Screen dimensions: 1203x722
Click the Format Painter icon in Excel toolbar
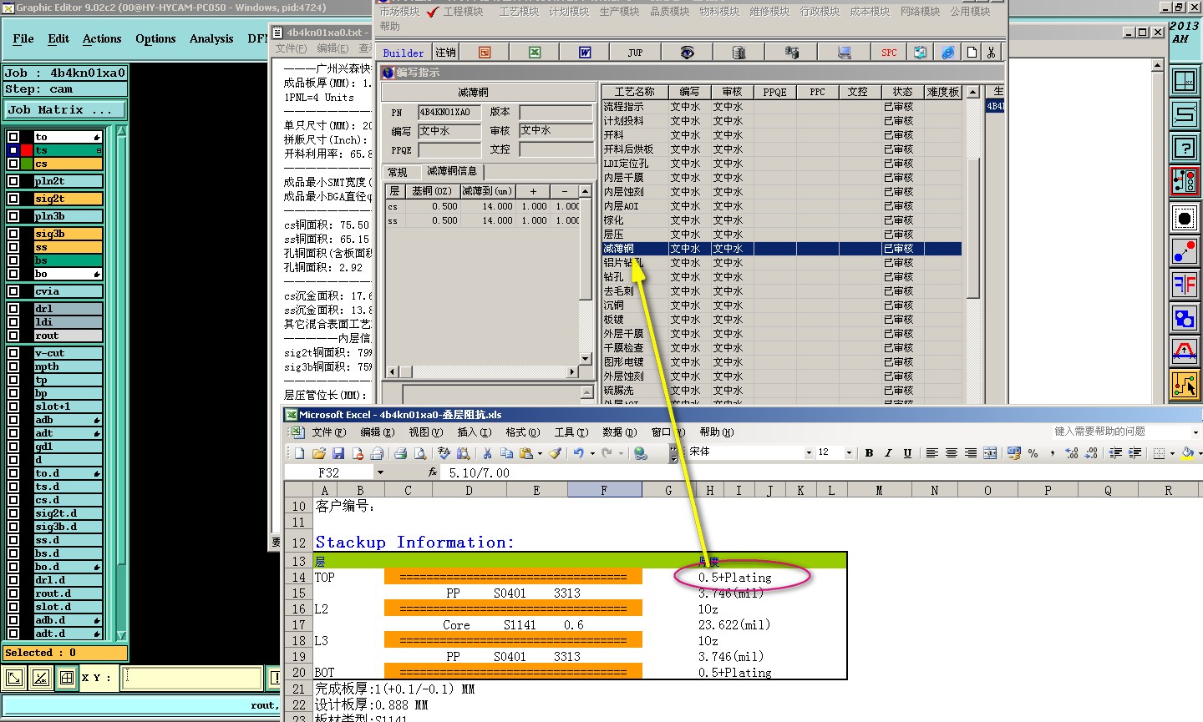tap(555, 452)
